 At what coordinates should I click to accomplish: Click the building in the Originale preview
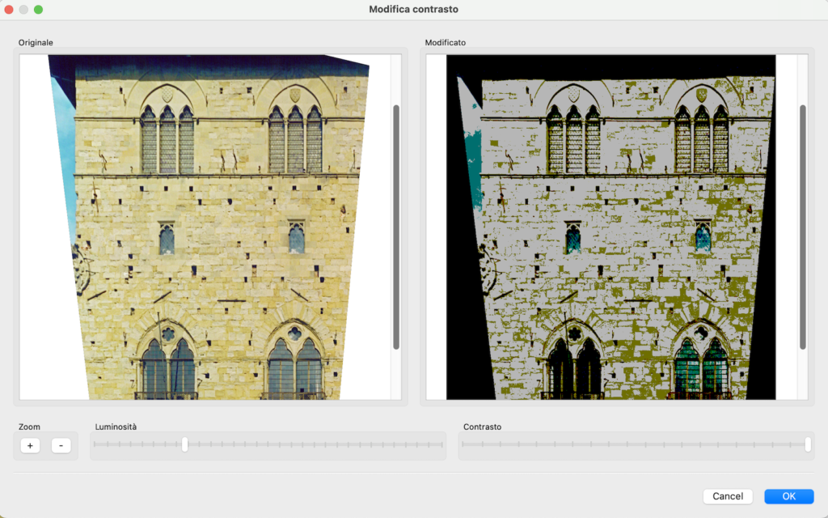click(218, 243)
